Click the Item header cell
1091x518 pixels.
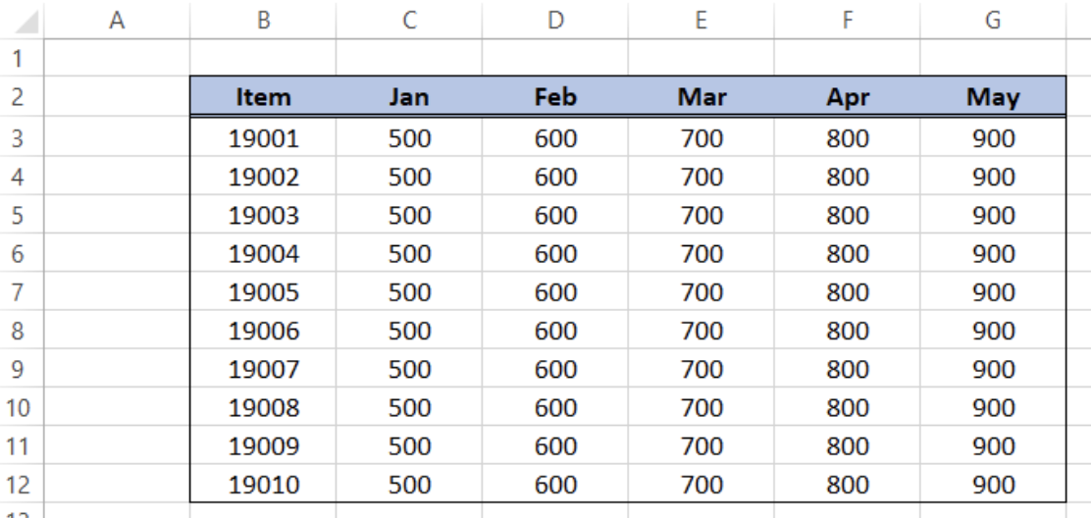click(x=263, y=96)
